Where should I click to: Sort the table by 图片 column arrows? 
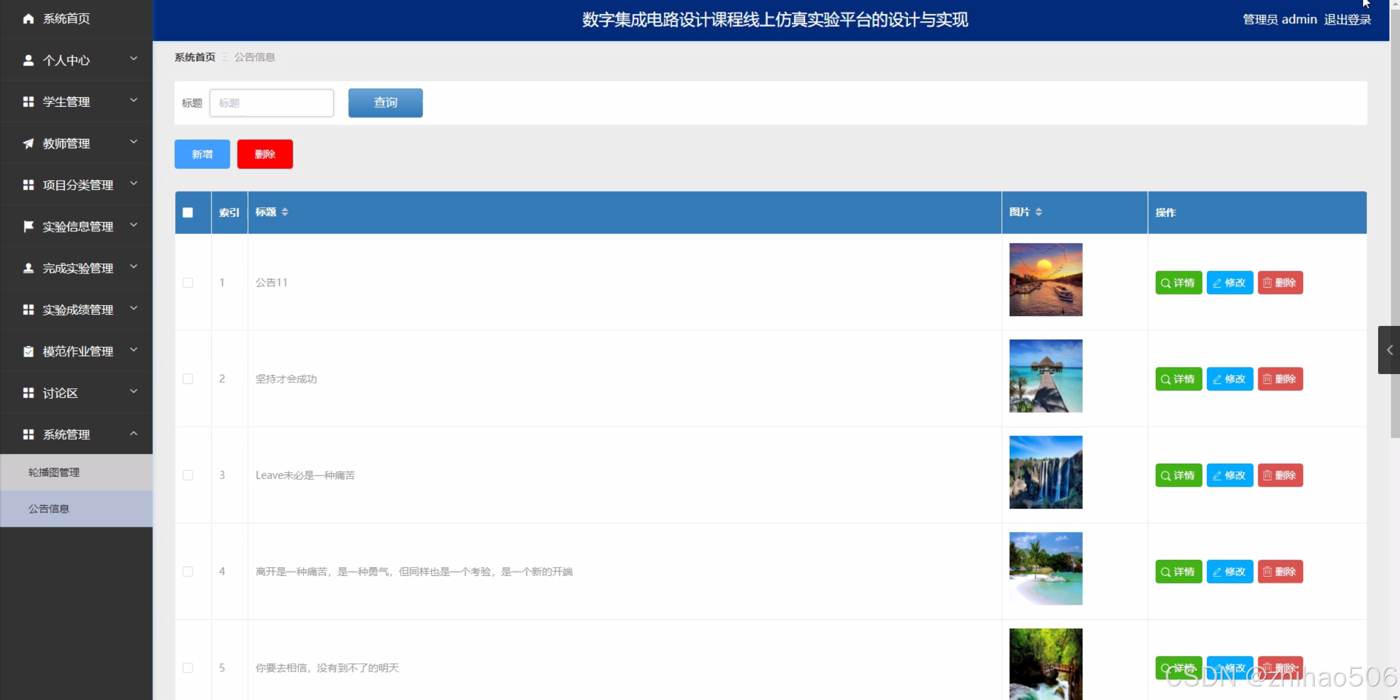(1038, 212)
